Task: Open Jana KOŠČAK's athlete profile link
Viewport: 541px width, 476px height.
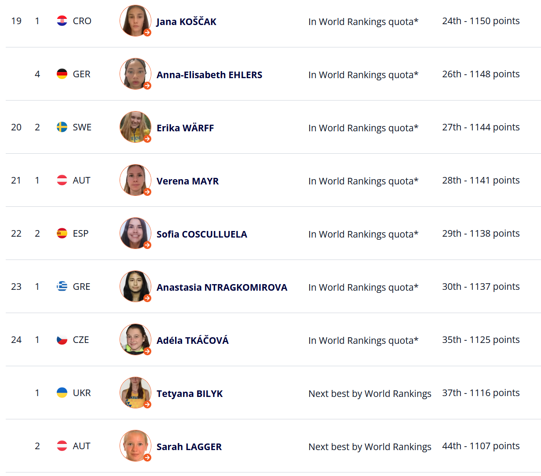Action: click(186, 22)
